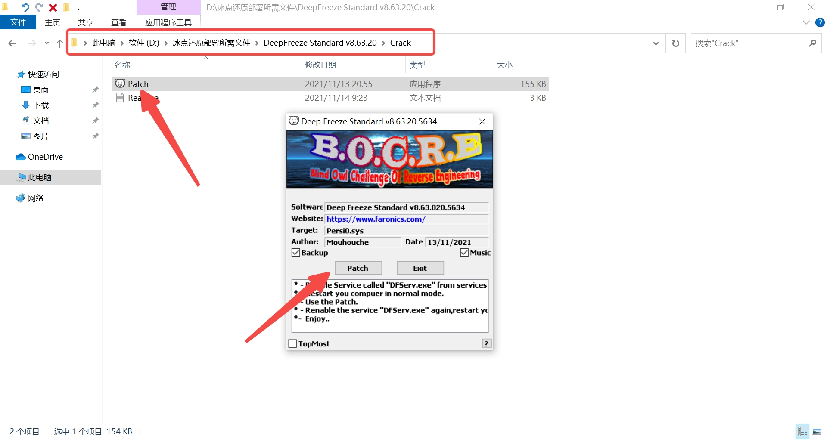
Task: Refresh the current folder
Action: (x=676, y=43)
